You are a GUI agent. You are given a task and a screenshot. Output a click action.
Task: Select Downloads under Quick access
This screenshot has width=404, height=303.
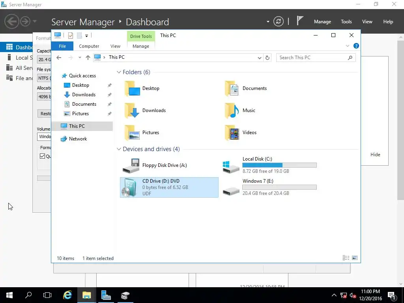pos(84,95)
